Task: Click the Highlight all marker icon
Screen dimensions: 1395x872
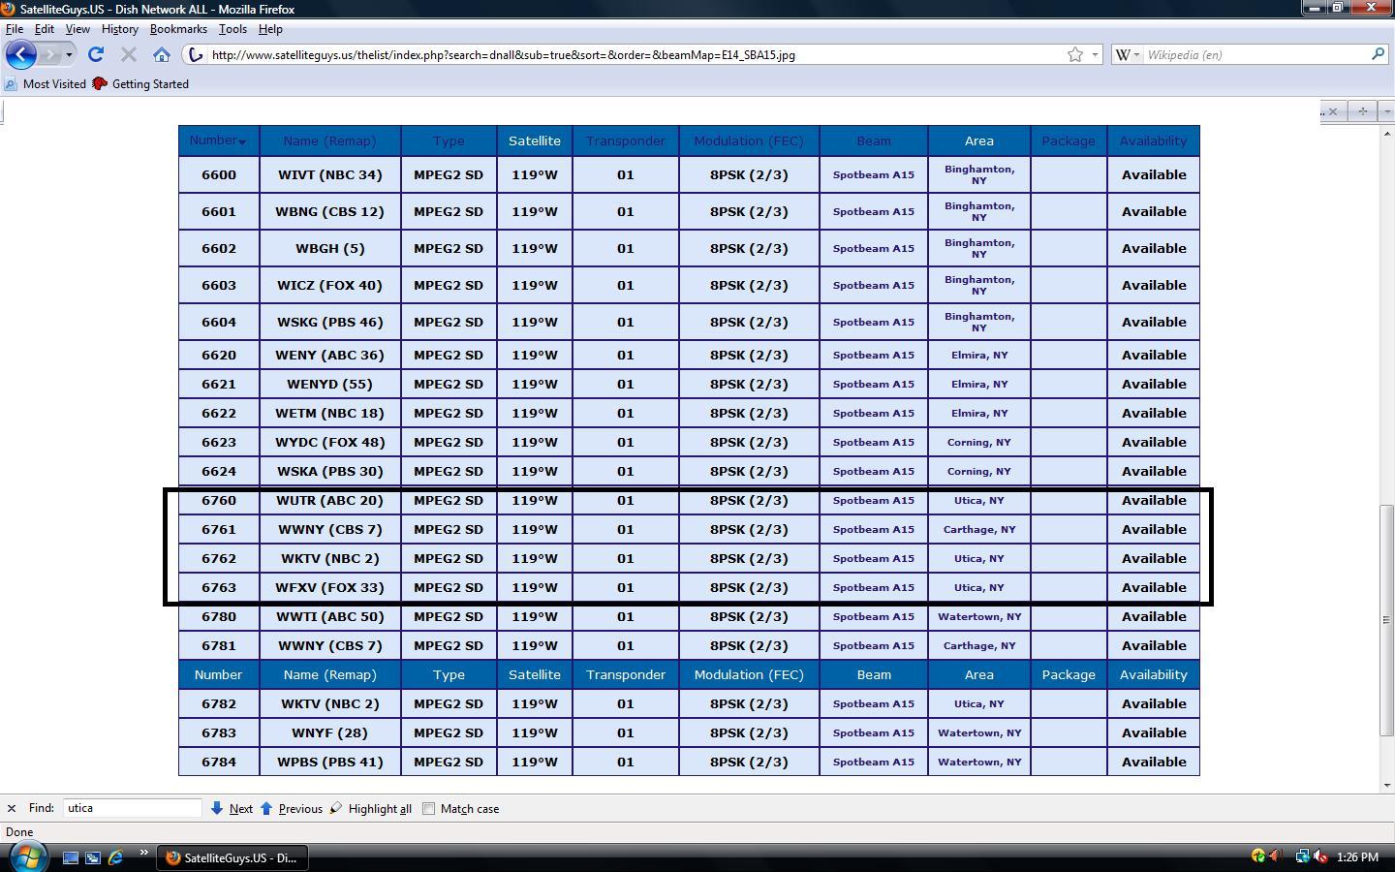Action: pyautogui.click(x=336, y=808)
